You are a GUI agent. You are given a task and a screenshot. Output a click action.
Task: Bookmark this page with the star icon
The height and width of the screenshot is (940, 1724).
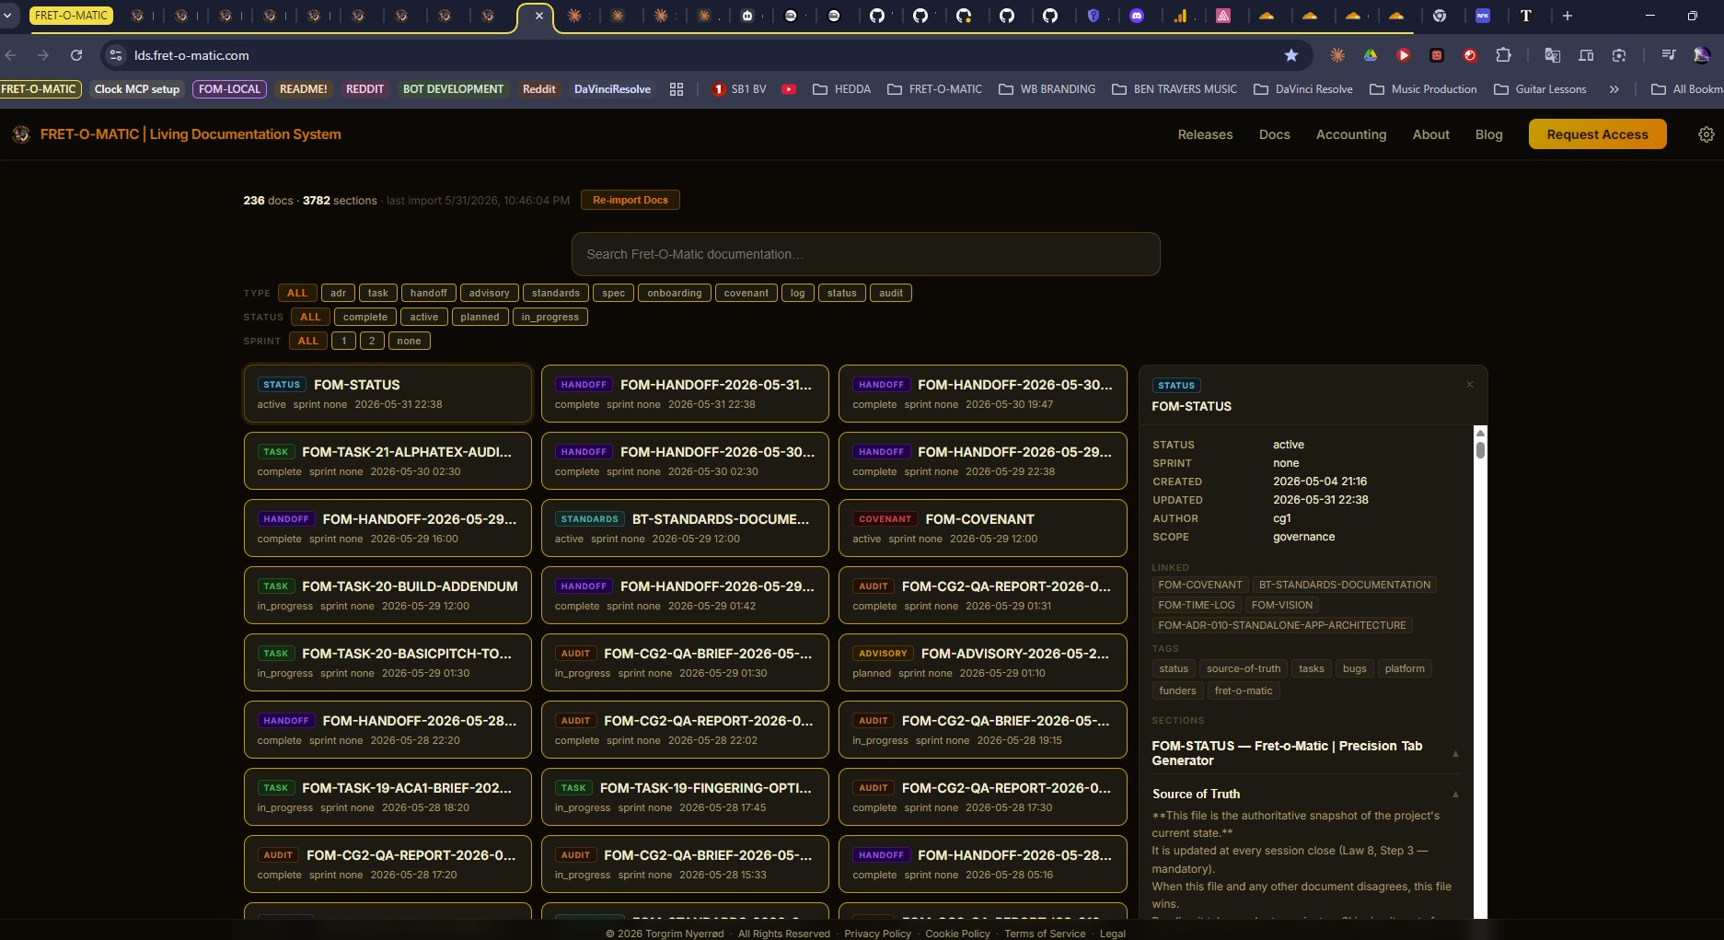point(1291,55)
